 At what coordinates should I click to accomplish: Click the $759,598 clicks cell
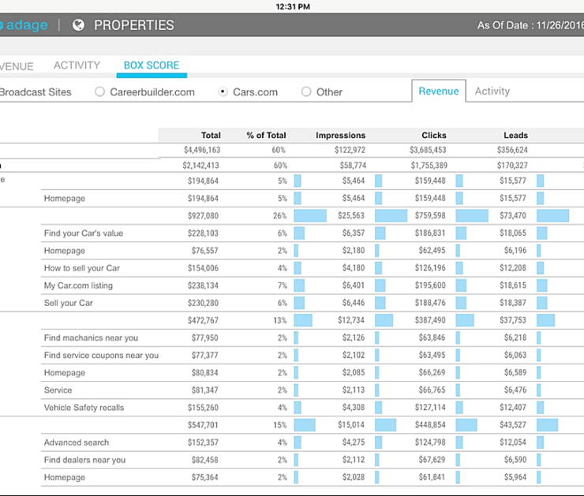tap(430, 216)
